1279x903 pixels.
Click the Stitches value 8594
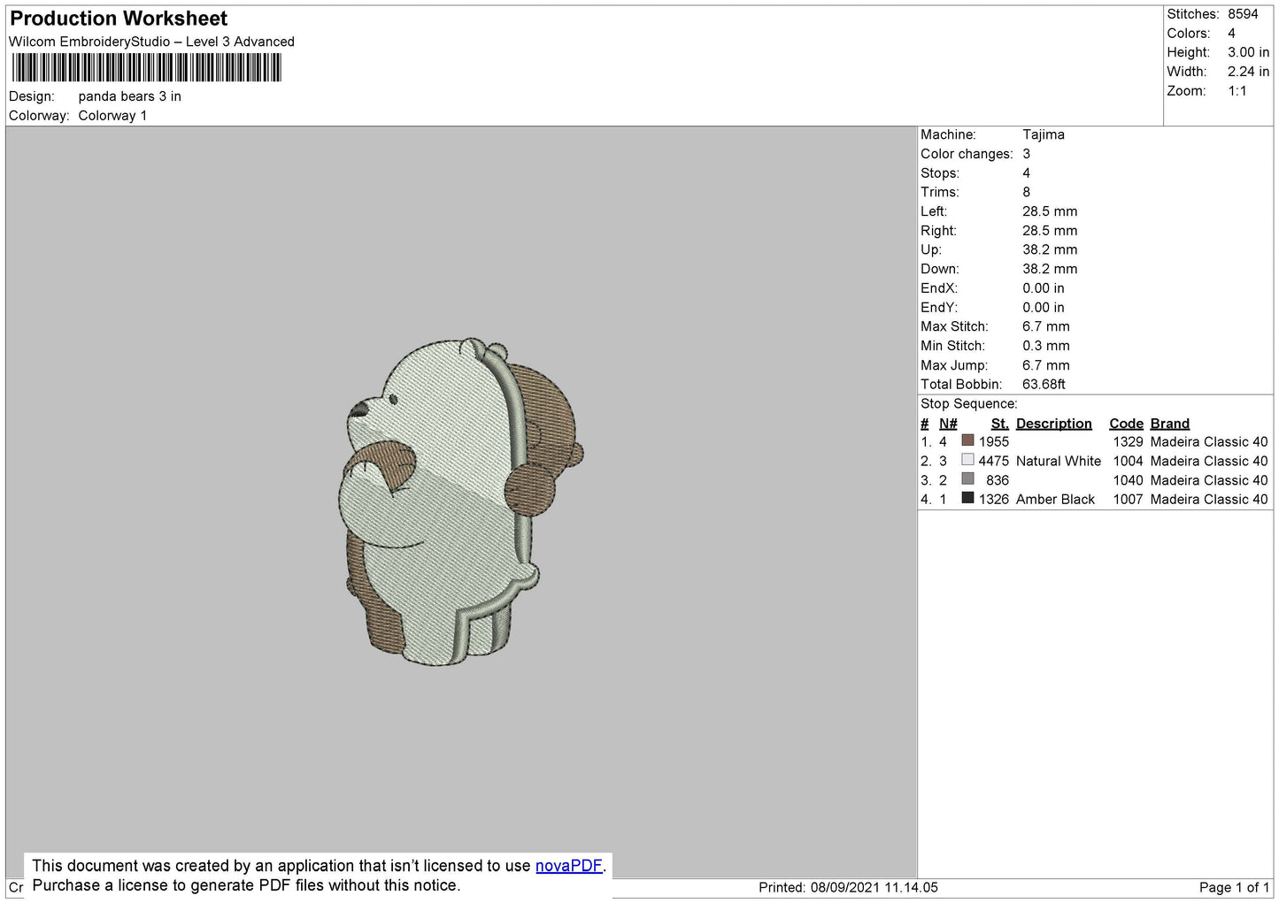pyautogui.click(x=1243, y=14)
